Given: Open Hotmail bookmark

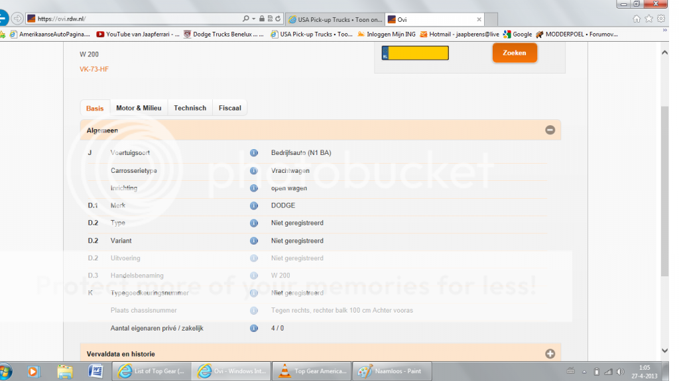Looking at the screenshot, I should tap(460, 34).
